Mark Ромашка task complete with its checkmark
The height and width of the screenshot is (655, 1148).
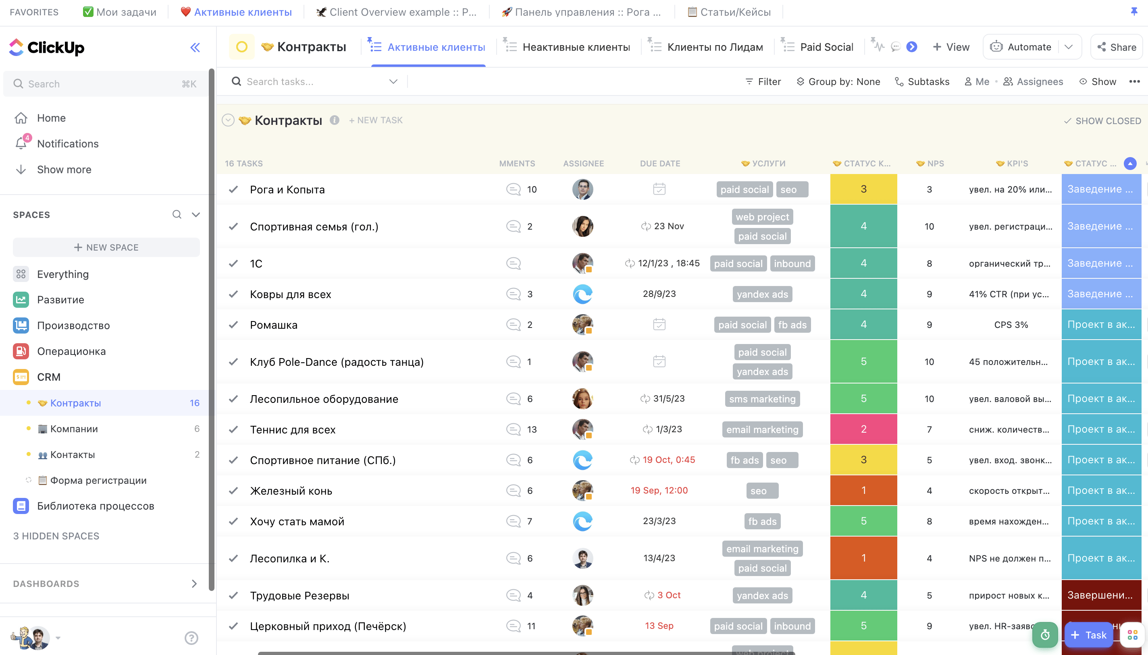[x=233, y=324]
